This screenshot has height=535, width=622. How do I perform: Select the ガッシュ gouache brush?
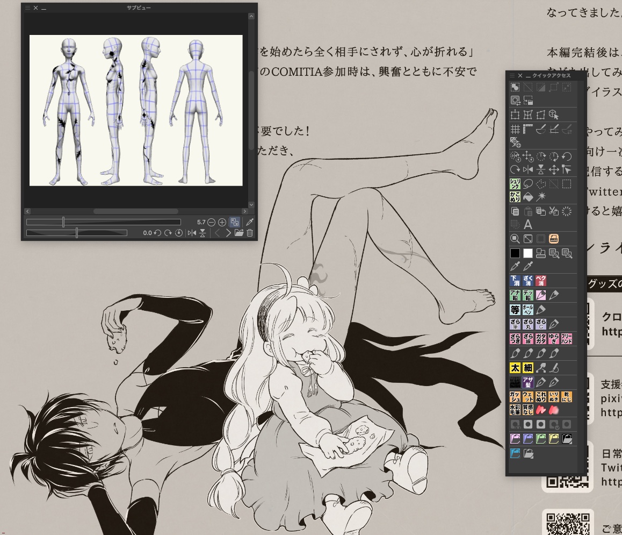click(x=515, y=397)
